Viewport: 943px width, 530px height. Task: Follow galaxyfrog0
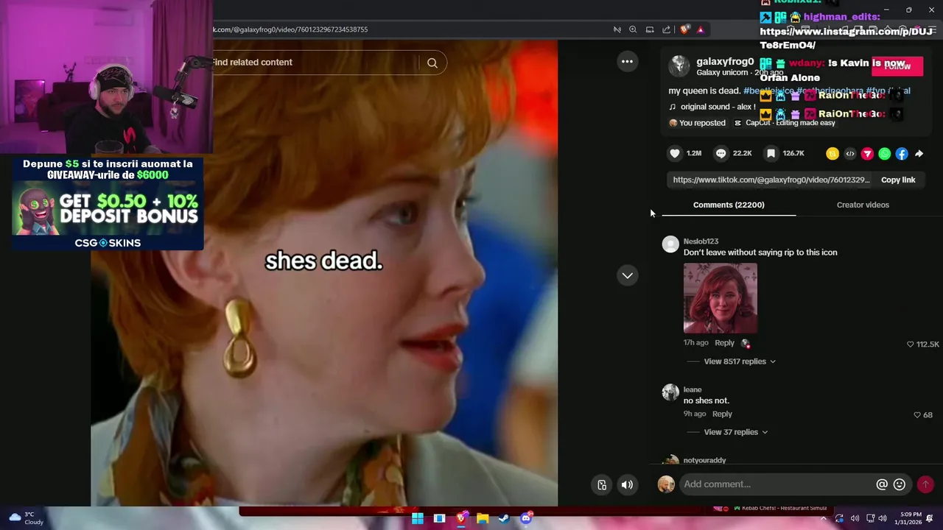click(897, 66)
